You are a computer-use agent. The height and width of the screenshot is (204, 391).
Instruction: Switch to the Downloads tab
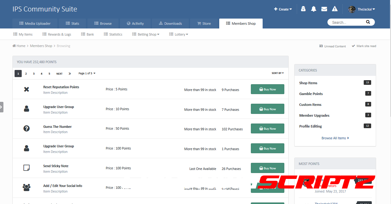click(170, 24)
